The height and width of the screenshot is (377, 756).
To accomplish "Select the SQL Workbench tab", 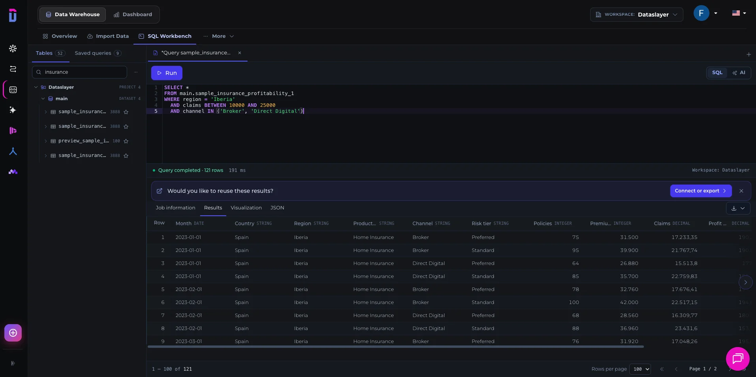I will 165,36.
